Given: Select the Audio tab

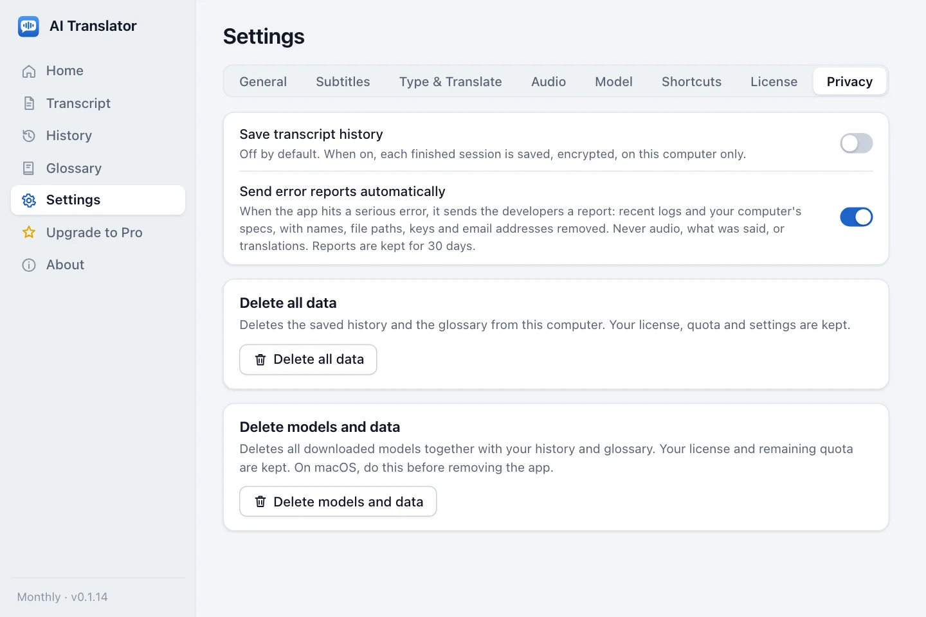Looking at the screenshot, I should point(549,82).
